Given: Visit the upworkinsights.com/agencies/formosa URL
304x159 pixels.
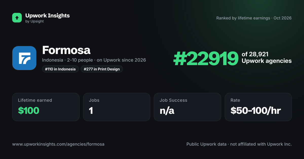Looking at the screenshot, I should [58, 144].
